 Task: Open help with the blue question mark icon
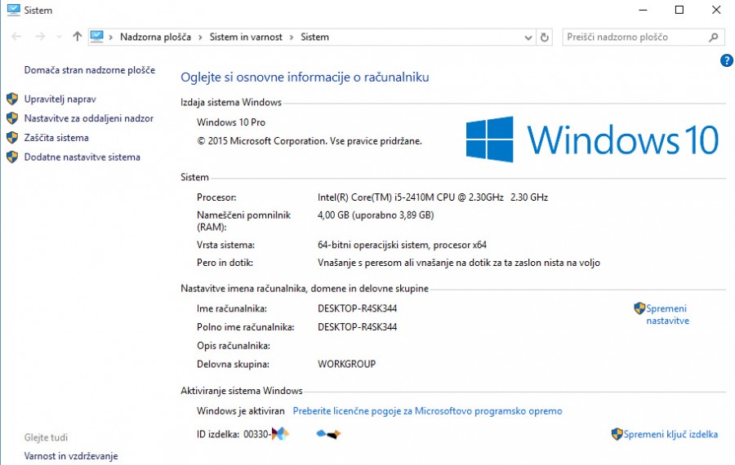click(x=727, y=60)
